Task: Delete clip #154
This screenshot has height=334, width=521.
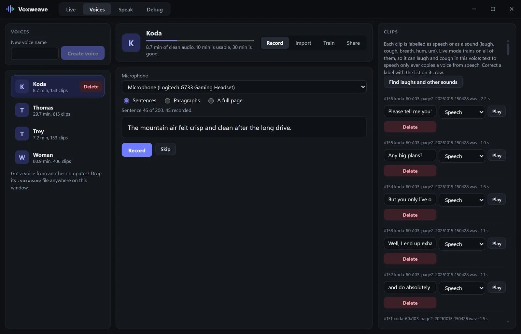Action: coord(410,215)
